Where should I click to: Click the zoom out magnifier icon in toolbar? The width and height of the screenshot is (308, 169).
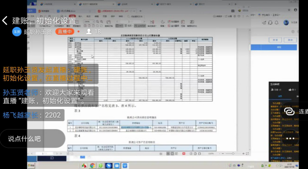click(x=97, y=21)
